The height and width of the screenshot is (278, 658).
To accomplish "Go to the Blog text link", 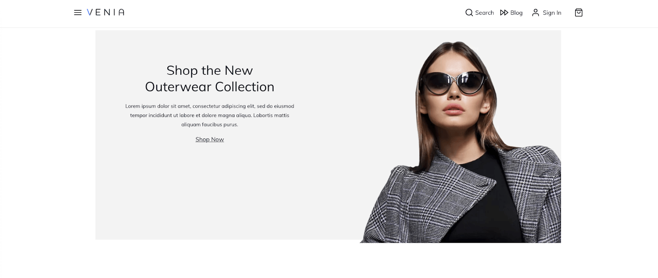I will [517, 13].
